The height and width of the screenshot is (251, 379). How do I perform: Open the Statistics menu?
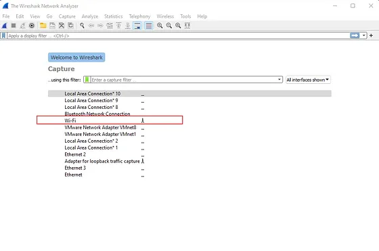coord(114,16)
